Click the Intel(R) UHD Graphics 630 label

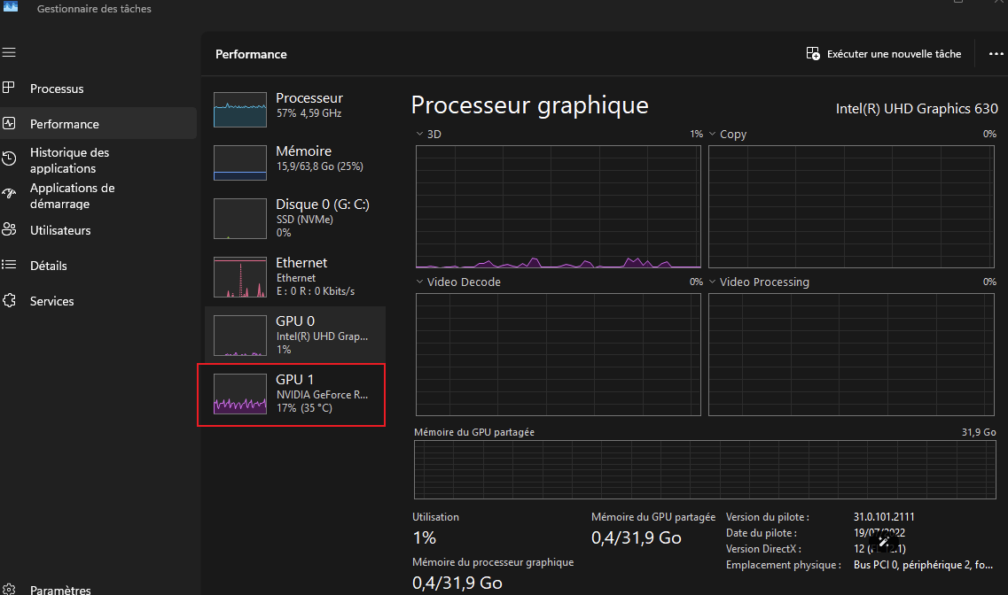pos(917,109)
